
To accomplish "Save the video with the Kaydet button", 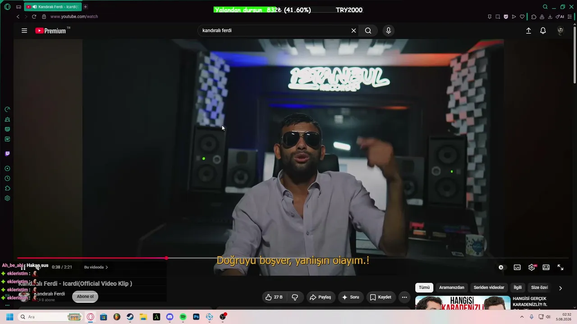I will (380, 297).
